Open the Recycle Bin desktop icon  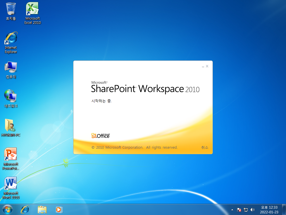(11, 11)
